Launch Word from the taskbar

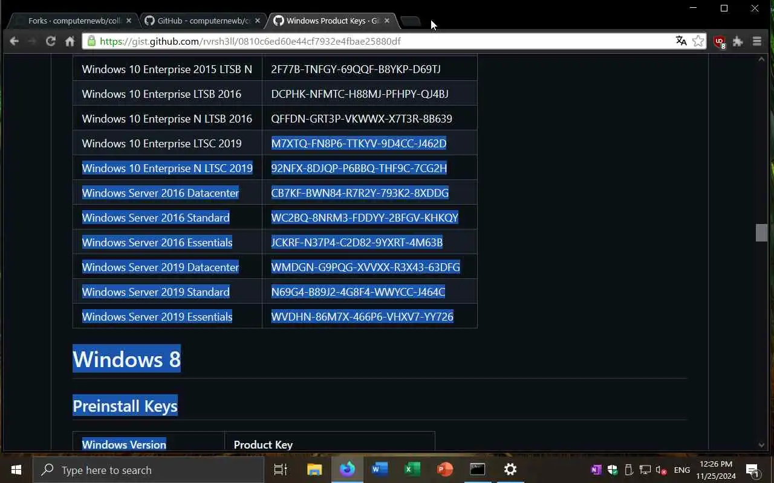380,470
